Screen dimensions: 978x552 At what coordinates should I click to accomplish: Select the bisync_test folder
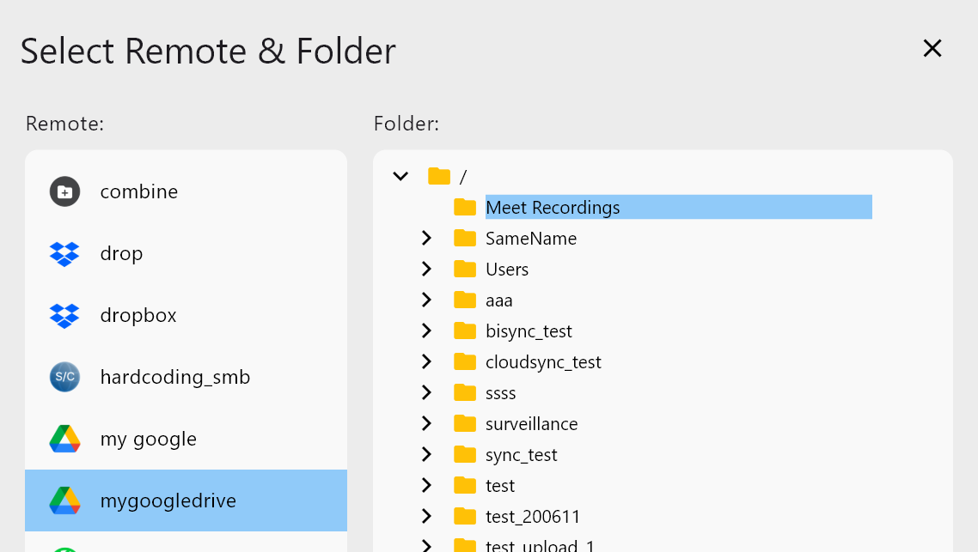point(529,331)
